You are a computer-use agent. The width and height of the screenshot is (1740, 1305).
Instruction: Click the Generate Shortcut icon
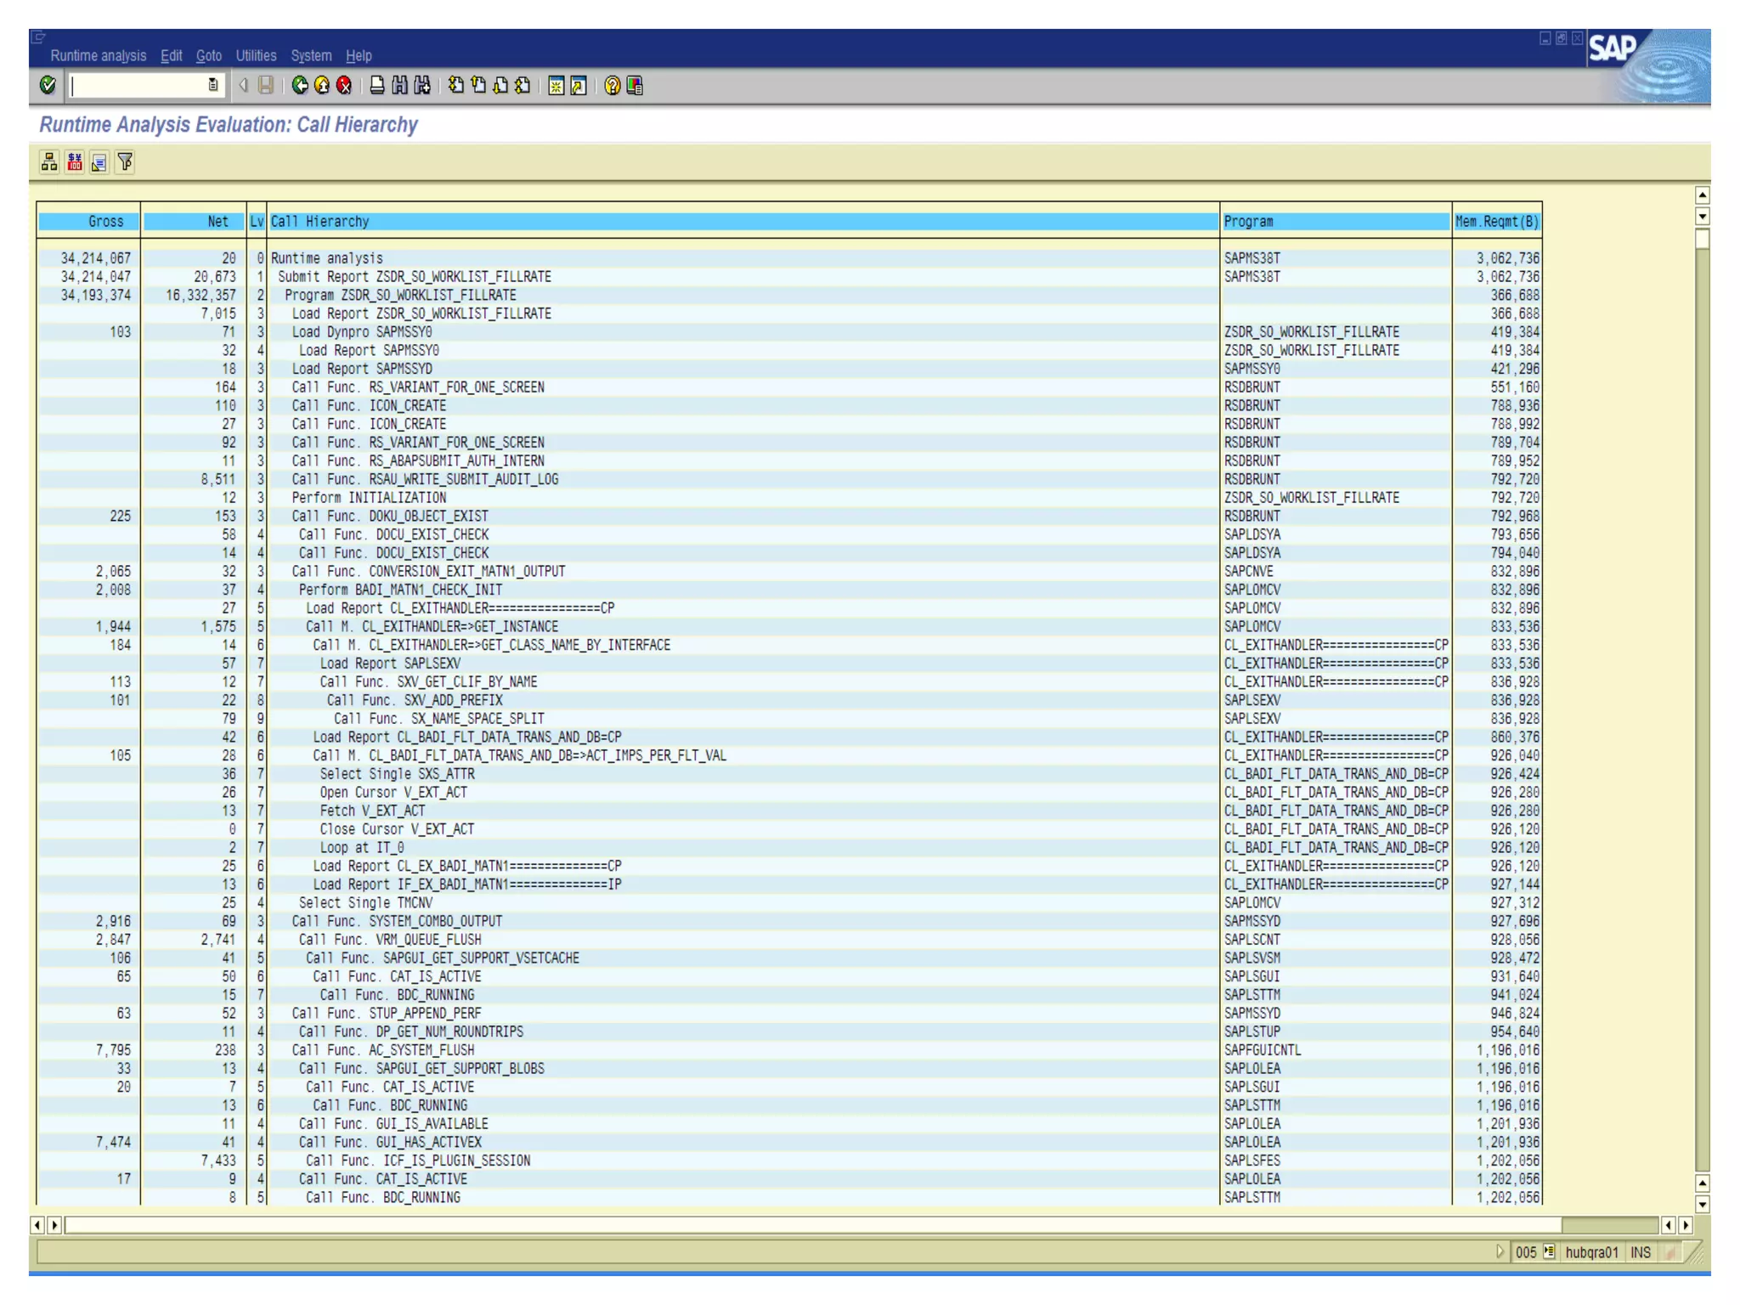pyautogui.click(x=579, y=86)
